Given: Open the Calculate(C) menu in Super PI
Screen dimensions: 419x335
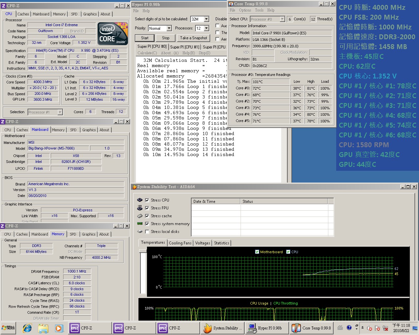Looking at the screenshot, I should 147,53.
